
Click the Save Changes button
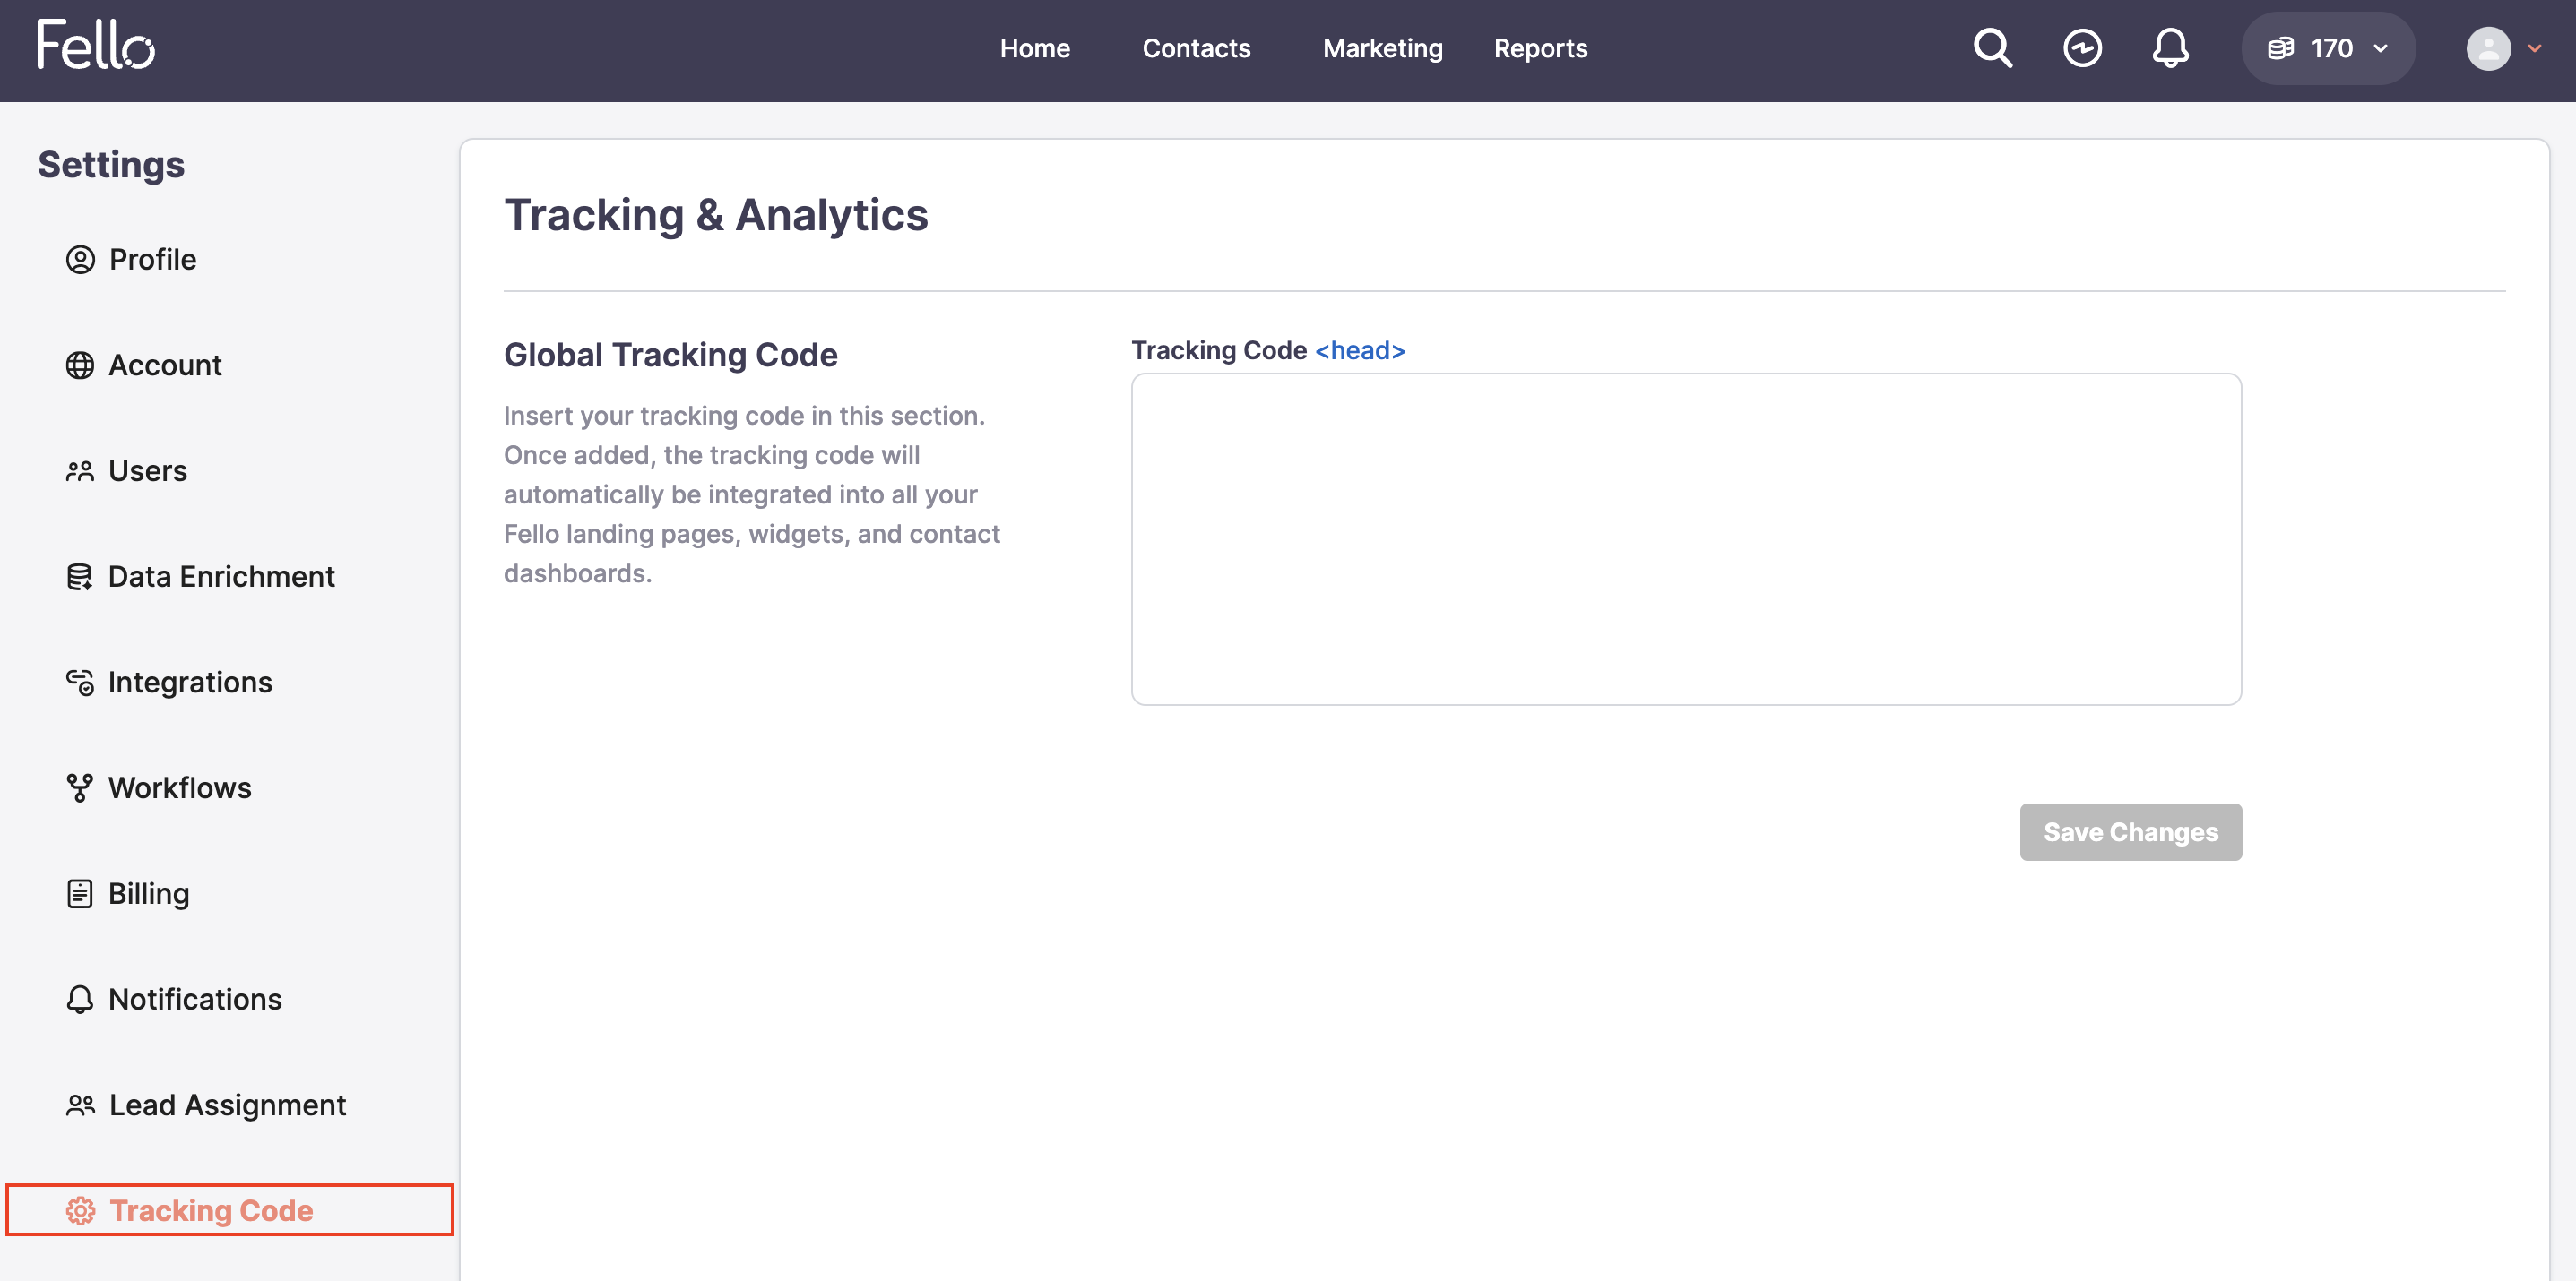click(x=2130, y=832)
